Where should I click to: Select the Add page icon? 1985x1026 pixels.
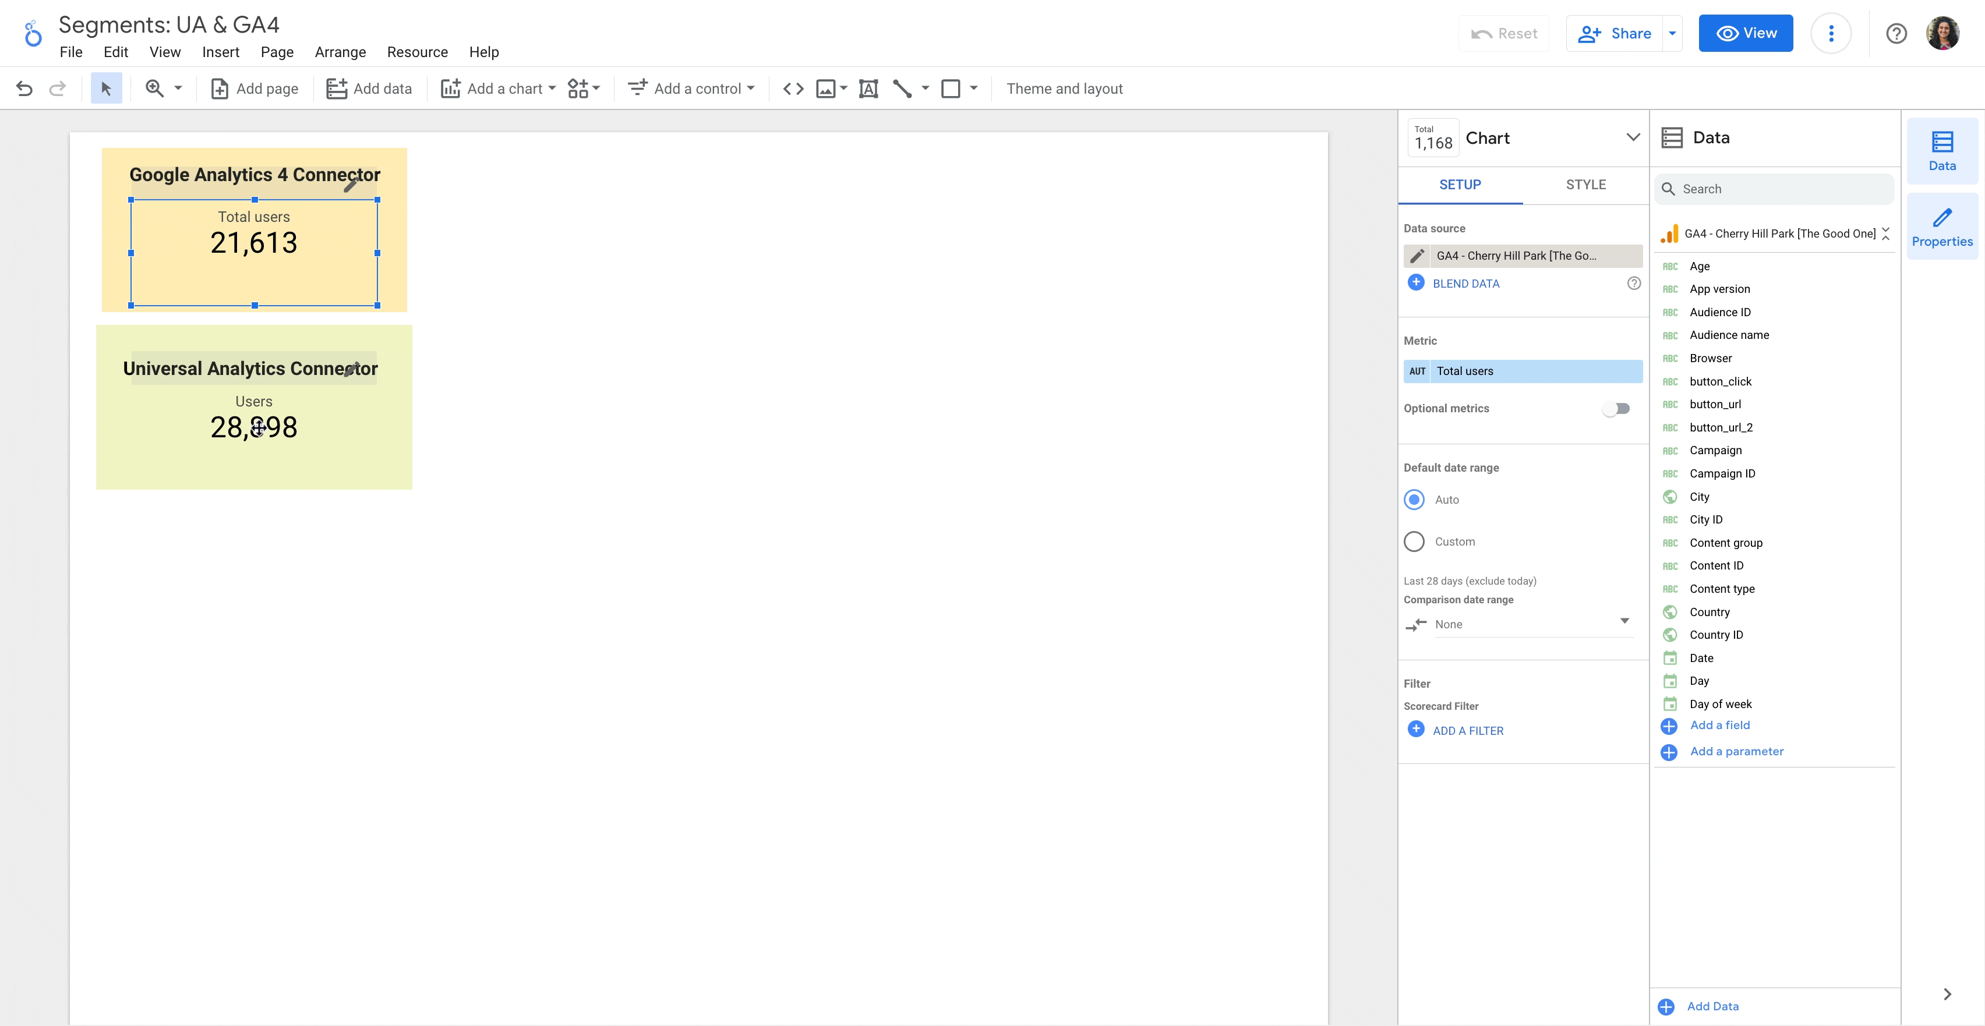pos(217,89)
